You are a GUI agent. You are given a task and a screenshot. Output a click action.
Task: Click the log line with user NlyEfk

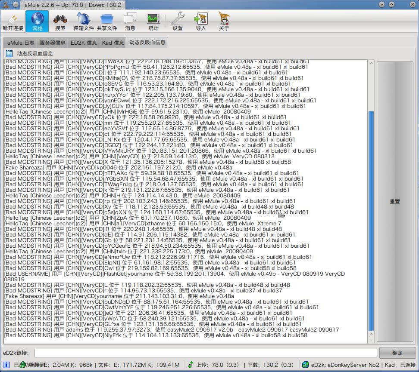(156, 335)
